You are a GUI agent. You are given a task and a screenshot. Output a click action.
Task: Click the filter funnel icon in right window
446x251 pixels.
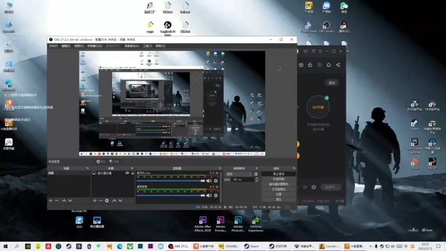313,51
